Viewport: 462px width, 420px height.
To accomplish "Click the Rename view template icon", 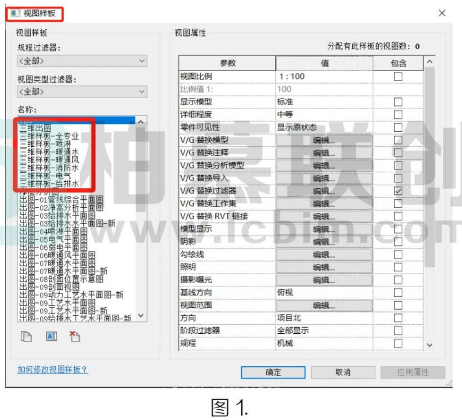I will coord(52,336).
